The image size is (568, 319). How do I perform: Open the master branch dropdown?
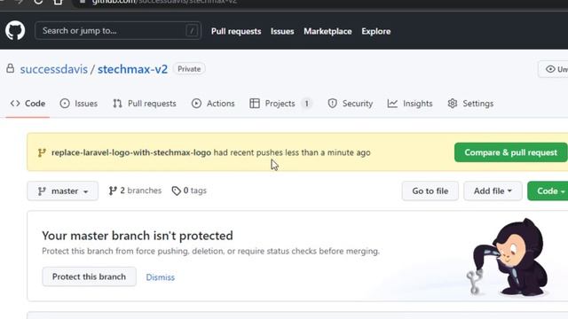click(x=63, y=191)
